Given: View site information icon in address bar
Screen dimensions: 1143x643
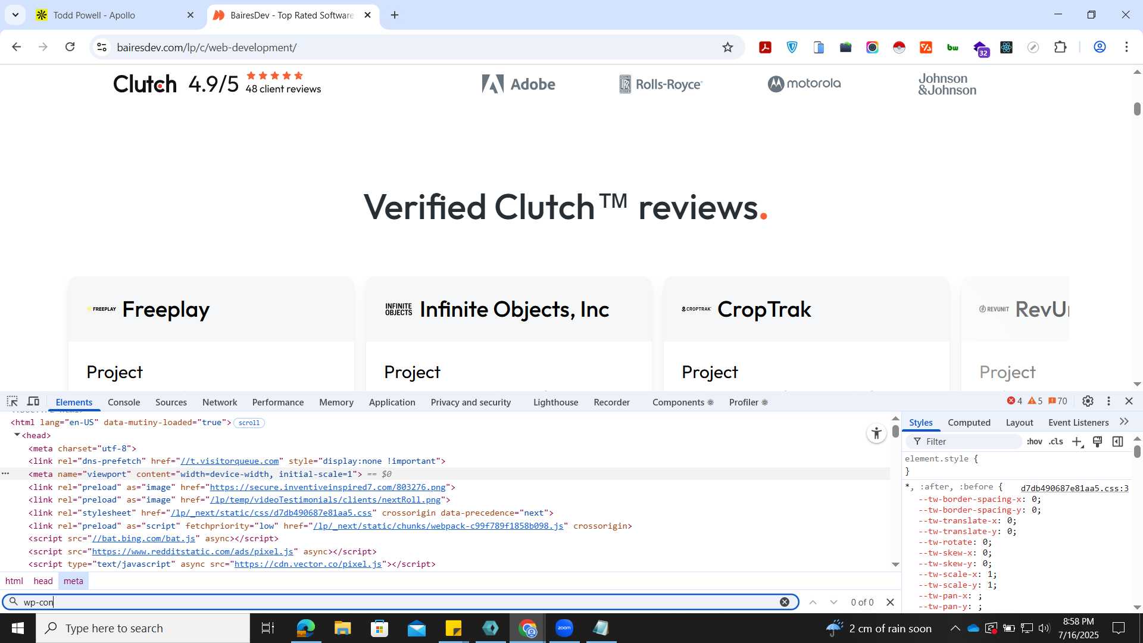Looking at the screenshot, I should 102,47.
